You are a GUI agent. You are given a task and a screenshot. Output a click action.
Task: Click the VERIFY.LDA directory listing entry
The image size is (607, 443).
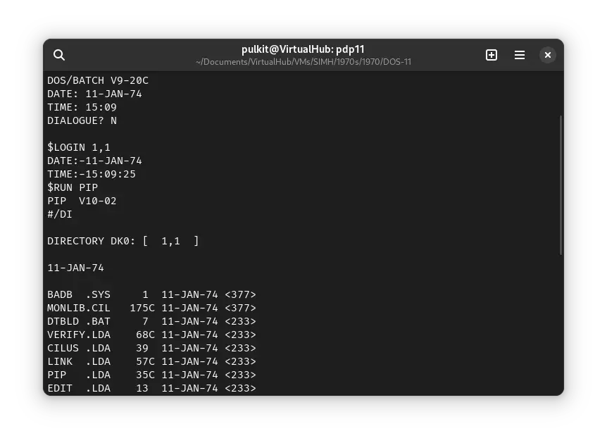pos(151,335)
